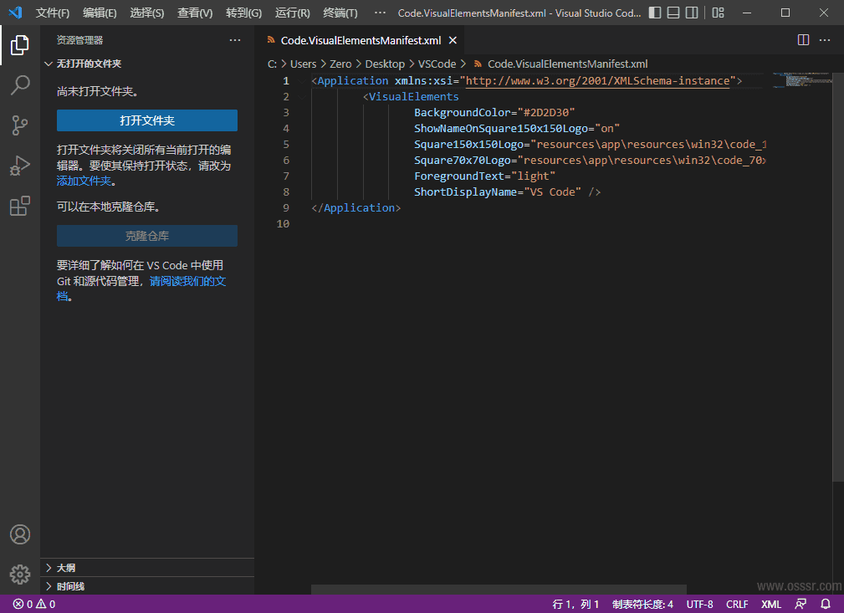Expand the 时间线 timeline section
Image resolution: width=844 pixels, height=613 pixels.
click(147, 586)
